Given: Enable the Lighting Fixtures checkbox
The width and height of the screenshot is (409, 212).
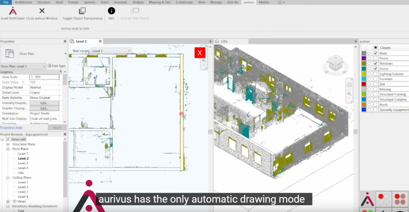Looking at the screenshot, I should 375,74.
